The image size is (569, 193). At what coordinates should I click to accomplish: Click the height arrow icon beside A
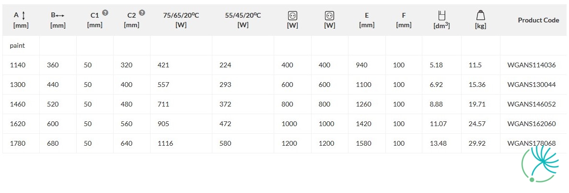(23, 15)
